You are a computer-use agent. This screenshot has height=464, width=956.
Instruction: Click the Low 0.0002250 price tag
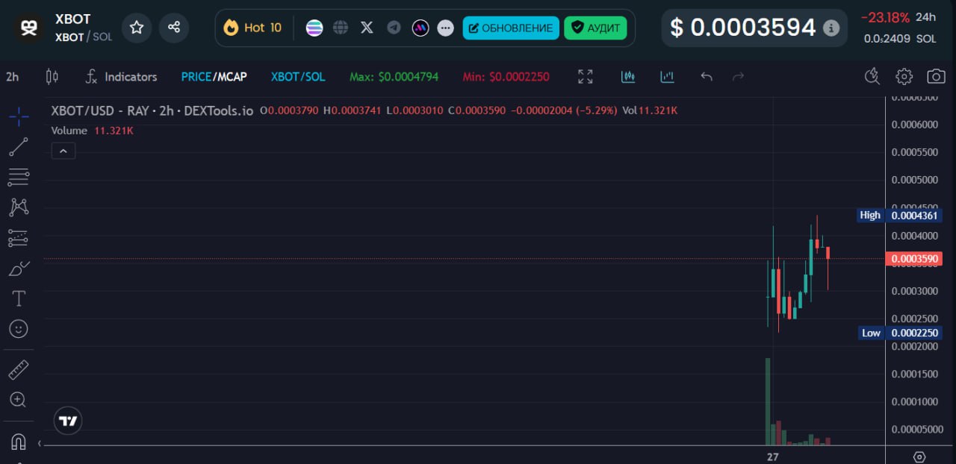tap(899, 333)
